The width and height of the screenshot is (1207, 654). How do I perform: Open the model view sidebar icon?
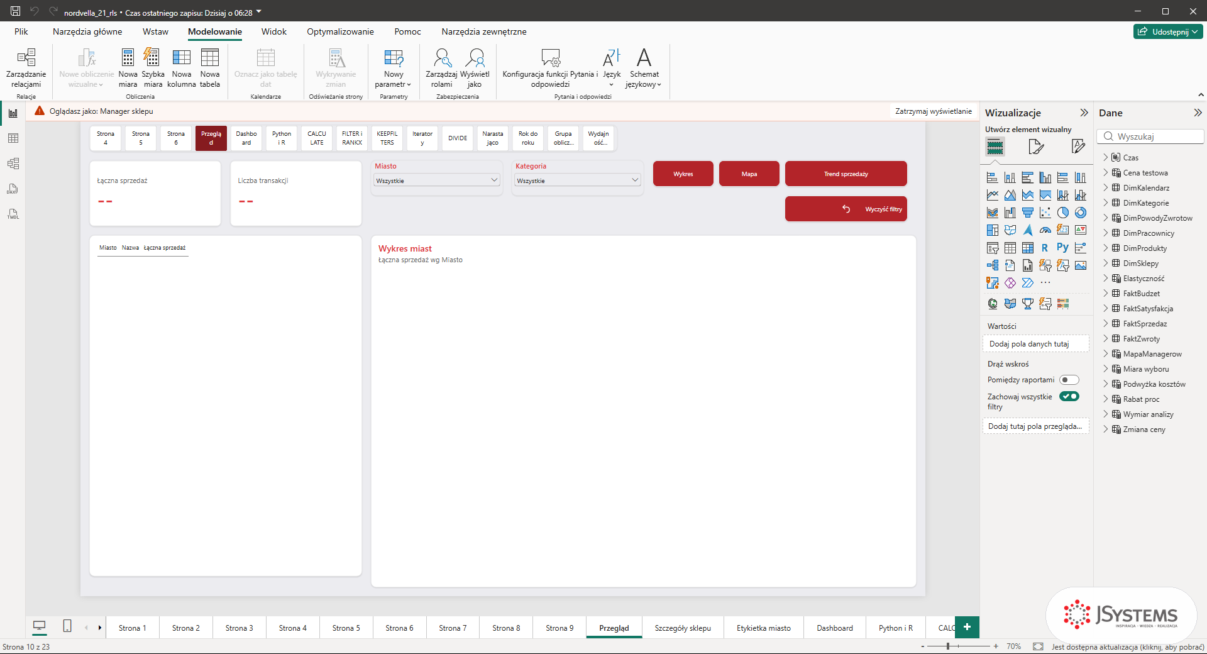(13, 163)
